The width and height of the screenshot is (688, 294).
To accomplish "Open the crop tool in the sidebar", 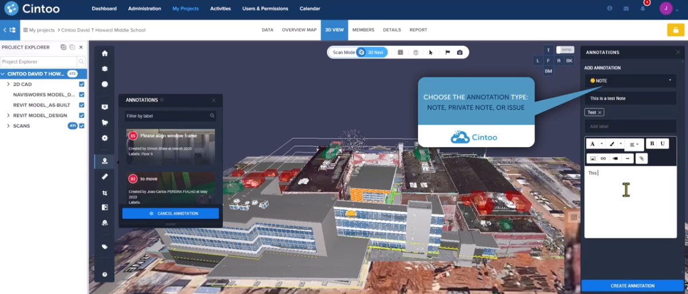I will 104,193.
